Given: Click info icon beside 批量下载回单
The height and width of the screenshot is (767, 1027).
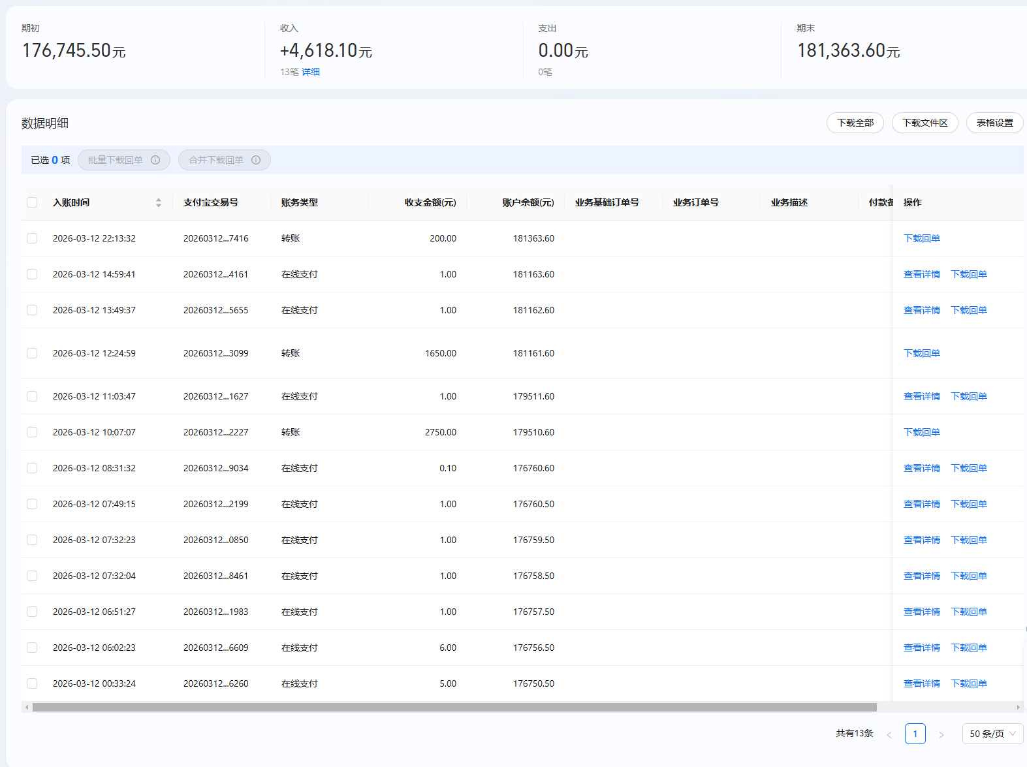Looking at the screenshot, I should 155,160.
